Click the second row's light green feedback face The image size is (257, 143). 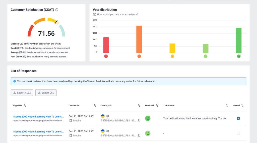pyautogui.click(x=148, y=133)
